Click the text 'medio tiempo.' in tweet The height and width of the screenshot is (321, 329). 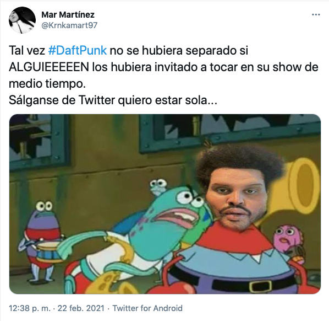pos(47,84)
